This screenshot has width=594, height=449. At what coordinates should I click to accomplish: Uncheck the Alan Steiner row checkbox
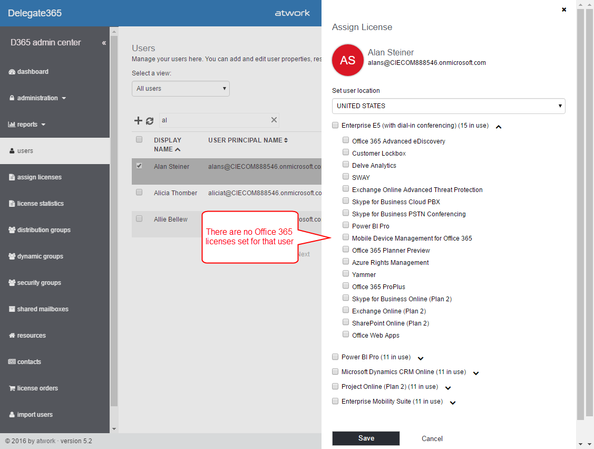coord(139,166)
